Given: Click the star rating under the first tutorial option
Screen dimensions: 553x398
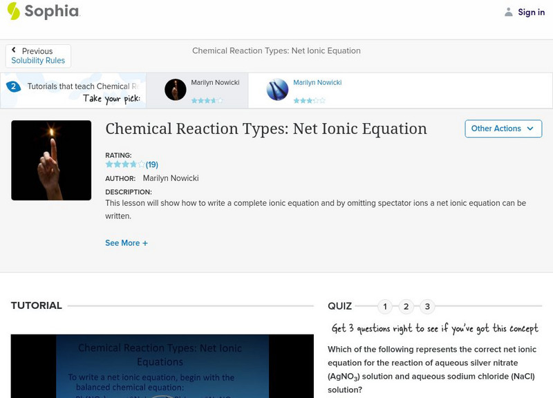Looking at the screenshot, I should (x=207, y=99).
